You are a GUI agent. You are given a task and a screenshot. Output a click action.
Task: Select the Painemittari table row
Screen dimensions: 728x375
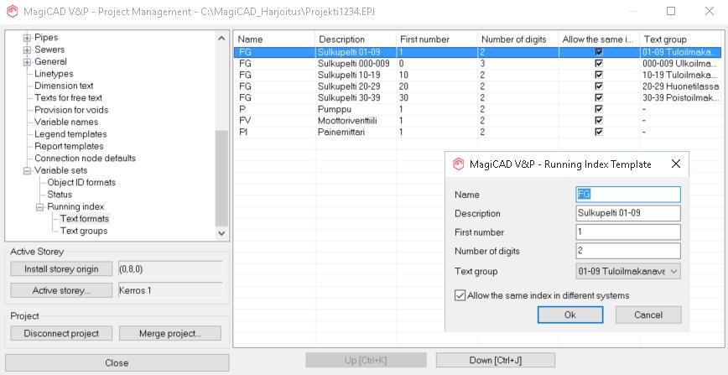click(478, 132)
